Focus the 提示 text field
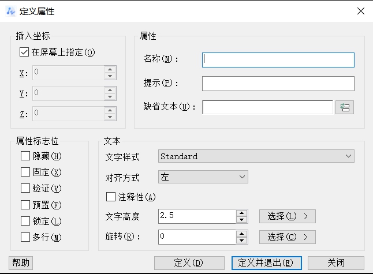The height and width of the screenshot is (274, 373). (x=278, y=84)
